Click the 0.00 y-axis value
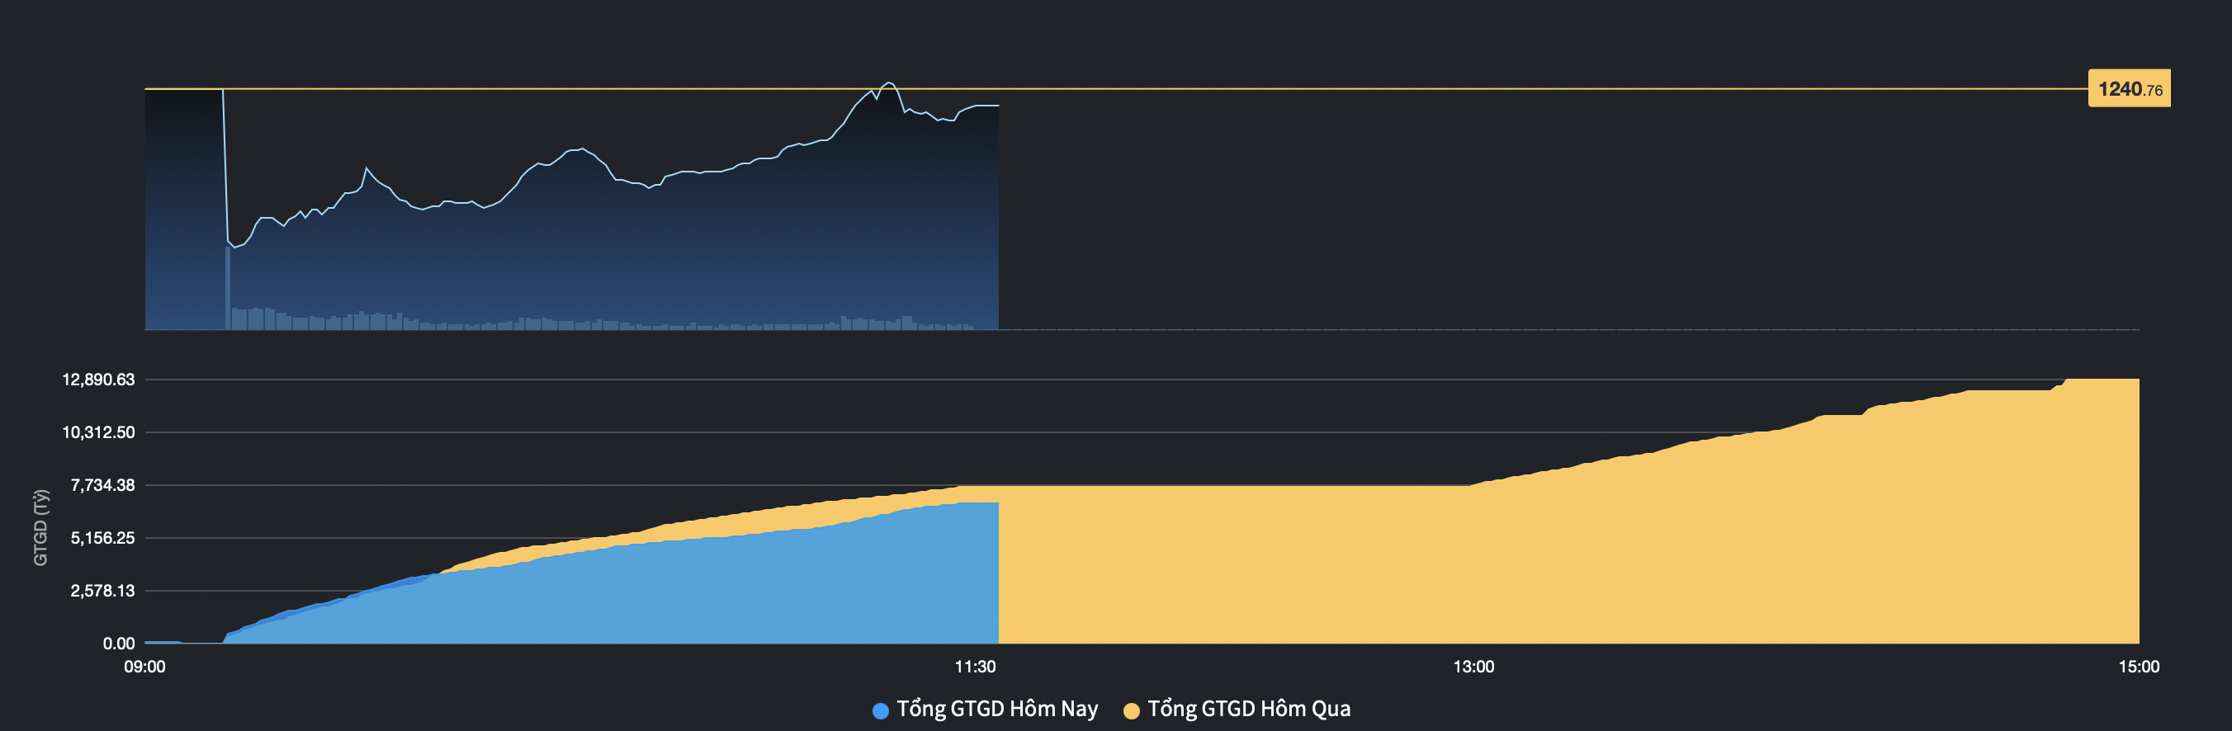This screenshot has height=731, width=2232. [119, 644]
